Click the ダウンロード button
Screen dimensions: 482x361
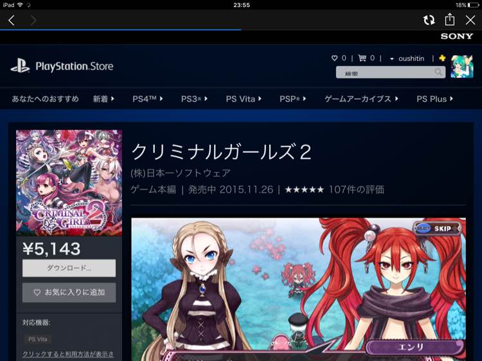tap(69, 269)
